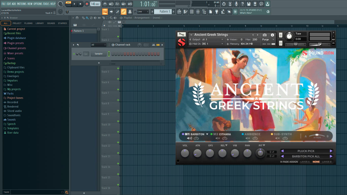This screenshot has width=347, height=195.
Task: Toggle loop recording icon
Action: [130, 4]
